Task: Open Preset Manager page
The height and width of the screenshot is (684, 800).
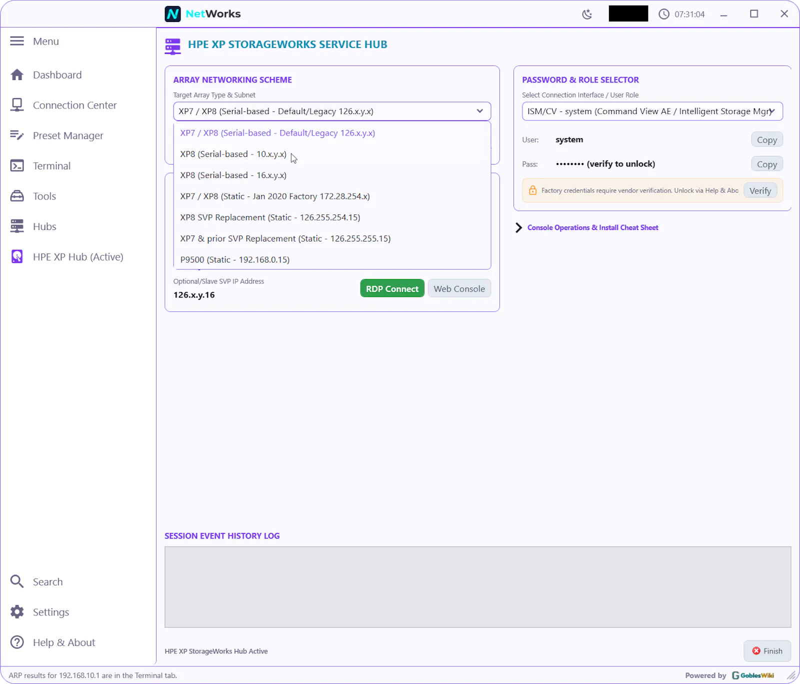Action: (x=68, y=135)
